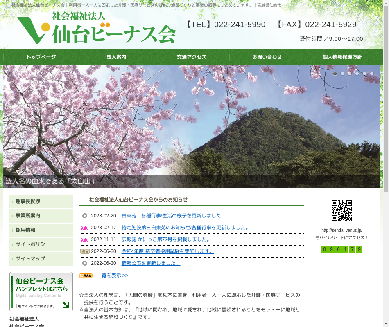Click the NEW badge beside 2023-02-17

pos(85,228)
